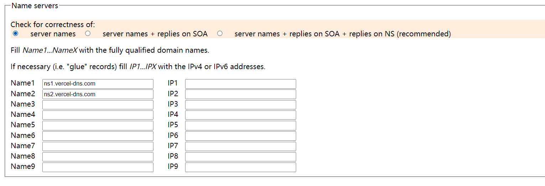The image size is (545, 186).
Task: Click into the Name6 text box
Action: coord(98,136)
